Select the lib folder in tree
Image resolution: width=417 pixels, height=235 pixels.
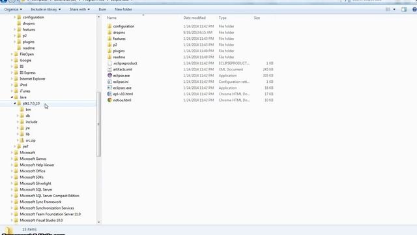pos(27,134)
